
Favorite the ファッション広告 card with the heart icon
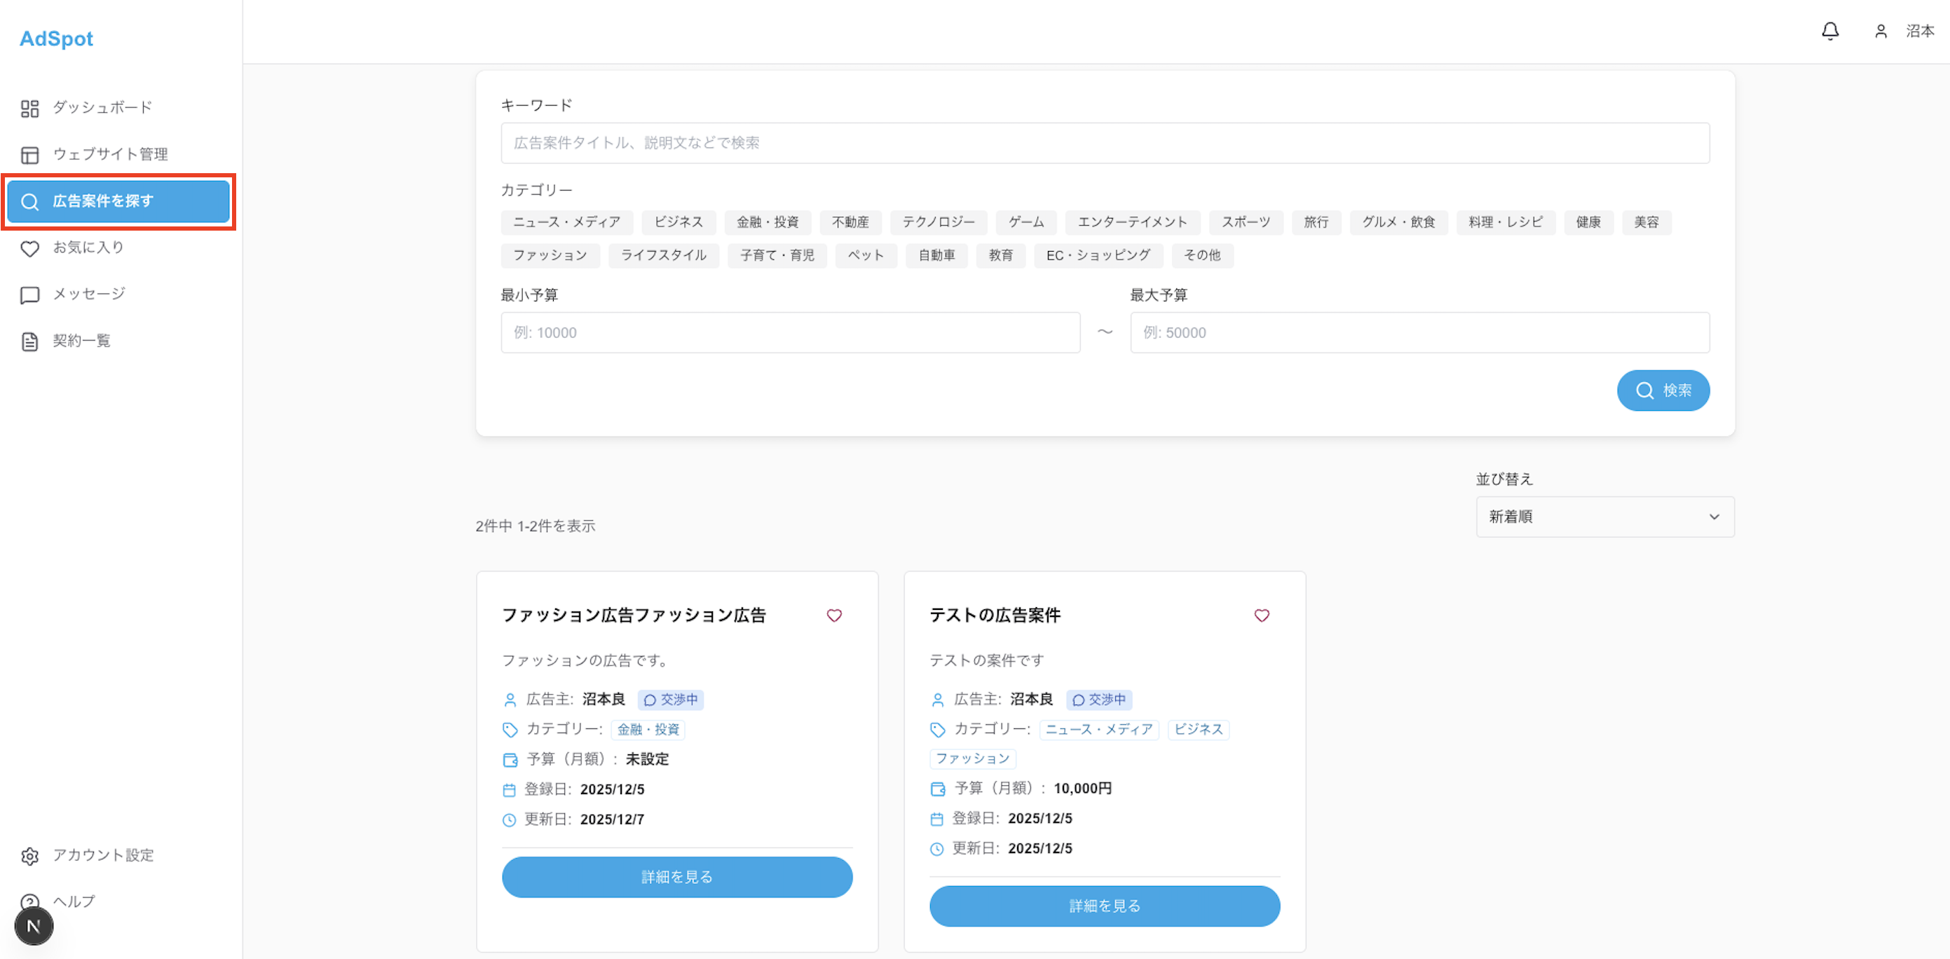point(833,615)
